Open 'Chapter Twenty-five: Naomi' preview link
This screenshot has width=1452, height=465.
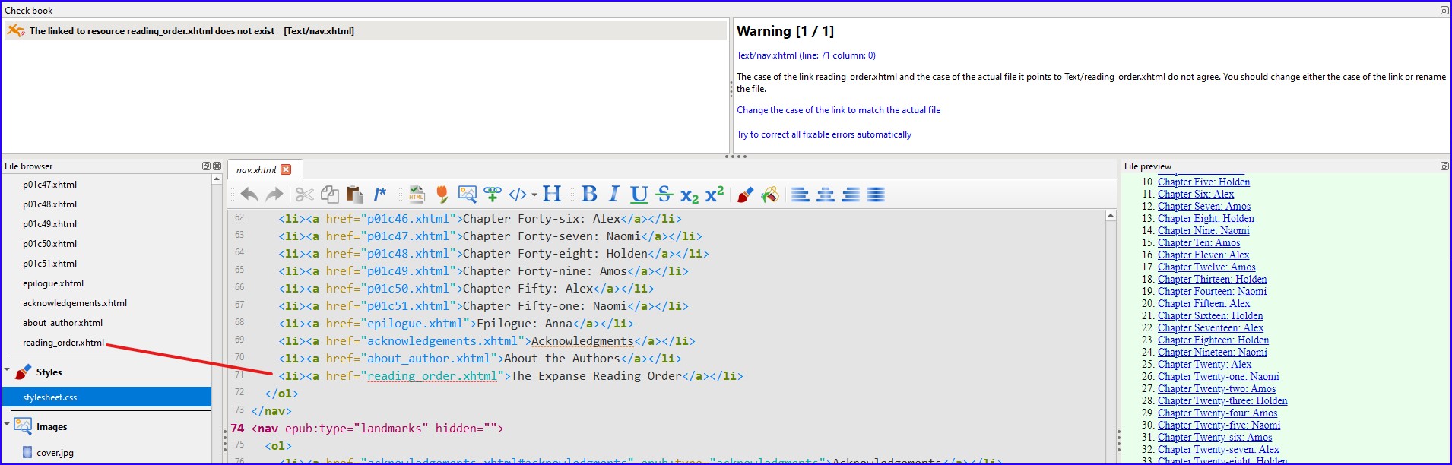(x=1219, y=425)
